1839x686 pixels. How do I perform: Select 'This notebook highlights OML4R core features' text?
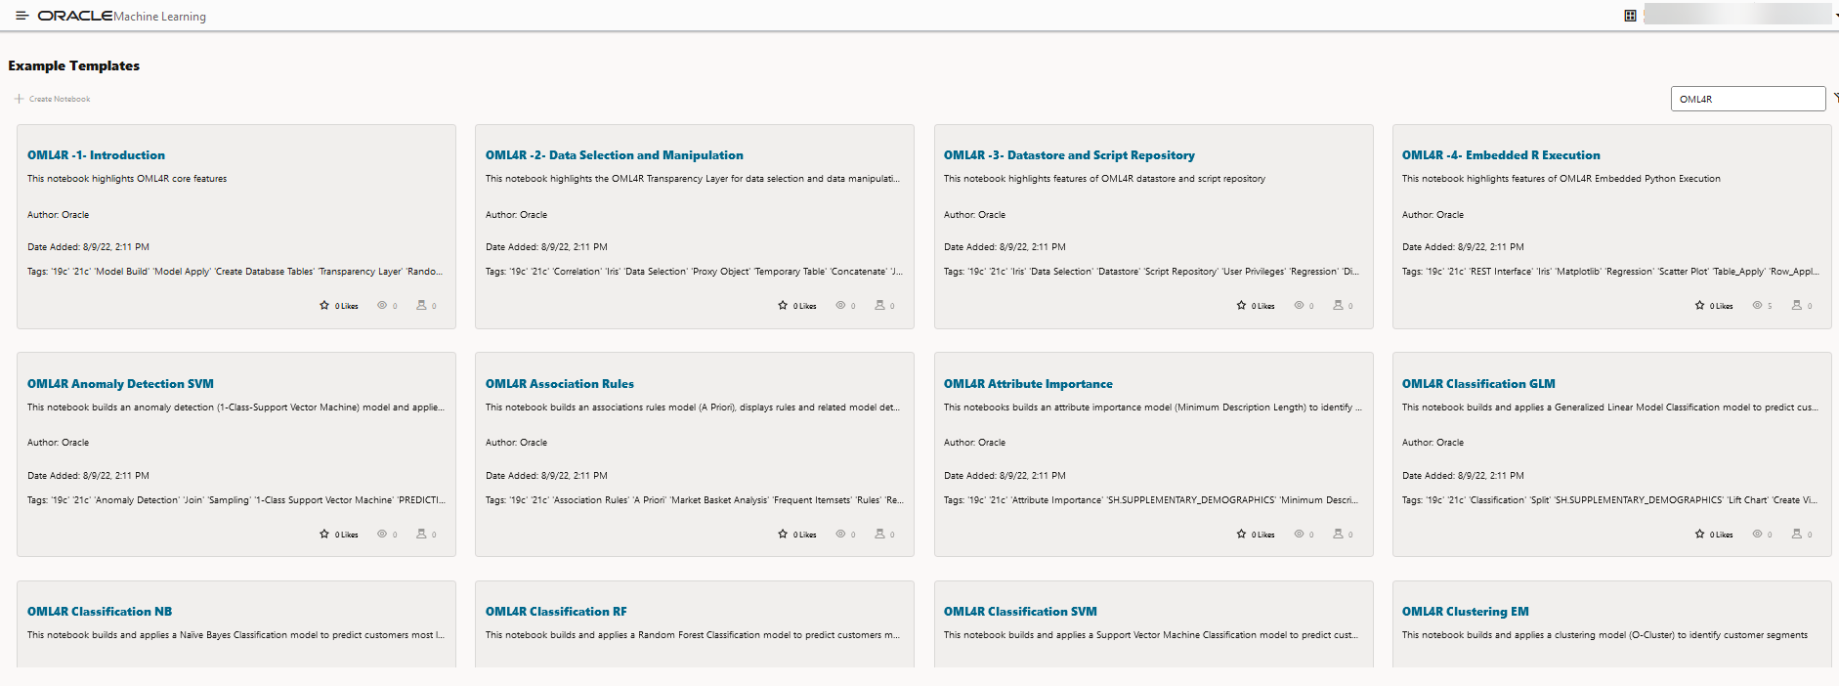point(127,179)
